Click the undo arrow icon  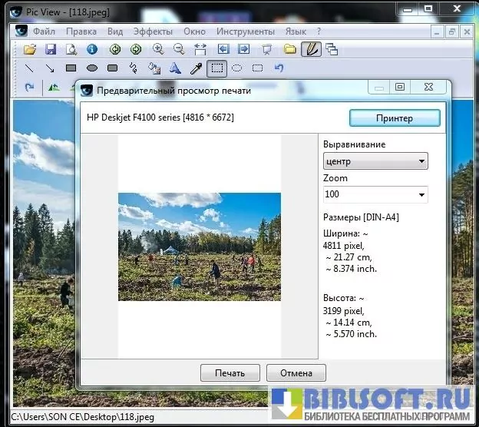279,68
